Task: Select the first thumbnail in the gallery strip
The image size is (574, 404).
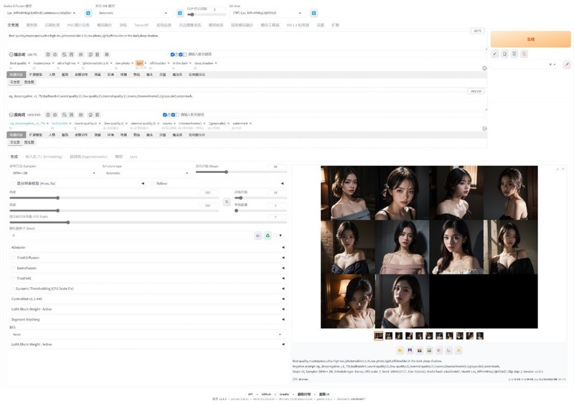Action: [379, 335]
